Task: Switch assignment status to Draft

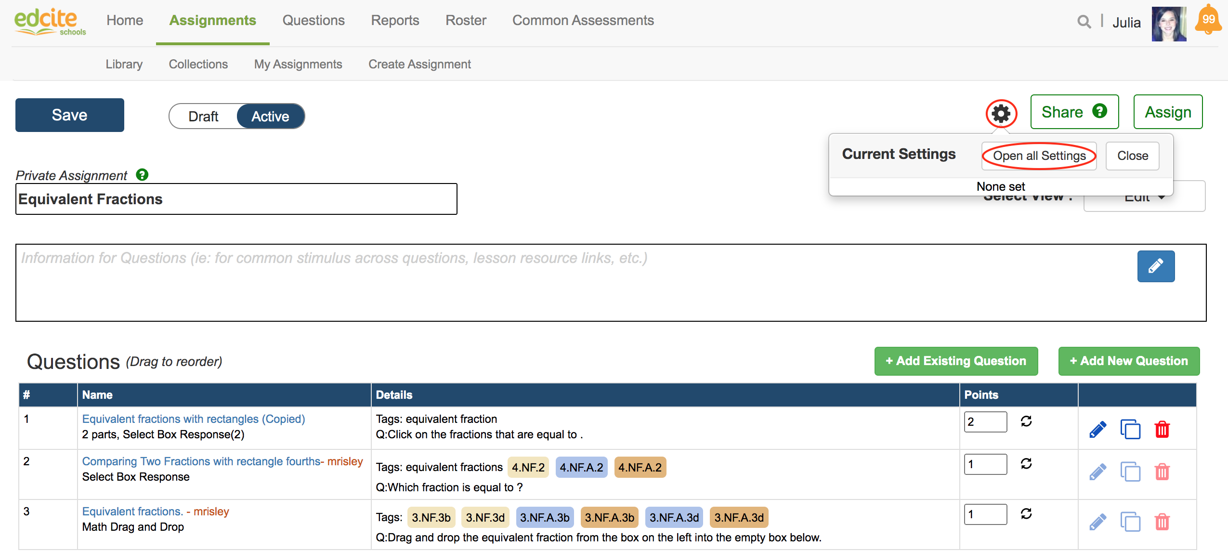Action: click(x=203, y=117)
